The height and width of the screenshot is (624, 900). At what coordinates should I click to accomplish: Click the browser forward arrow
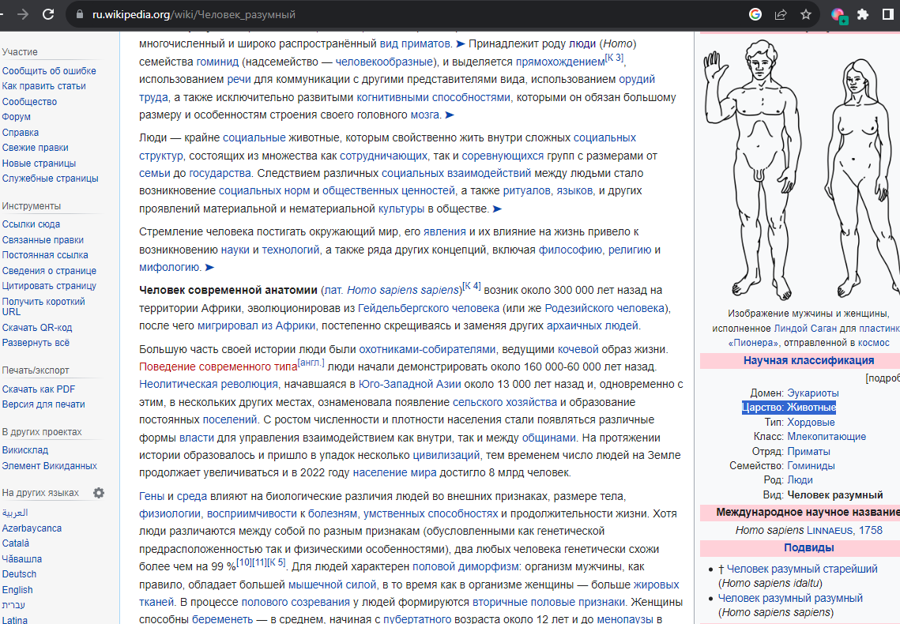(23, 14)
